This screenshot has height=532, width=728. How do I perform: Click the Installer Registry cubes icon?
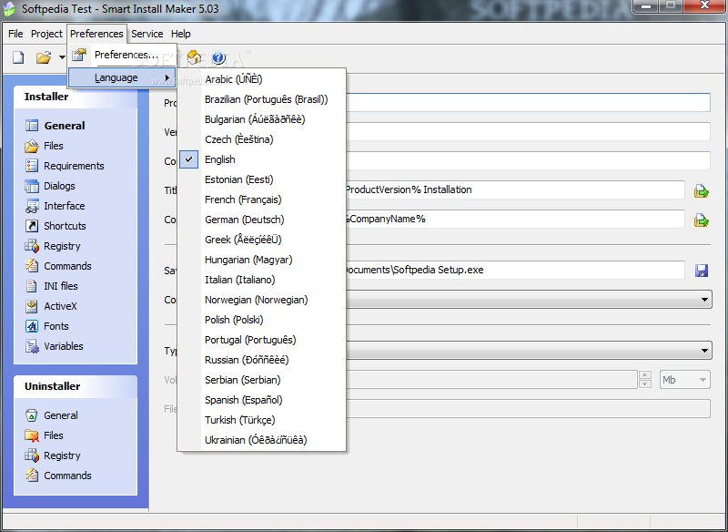tap(32, 246)
